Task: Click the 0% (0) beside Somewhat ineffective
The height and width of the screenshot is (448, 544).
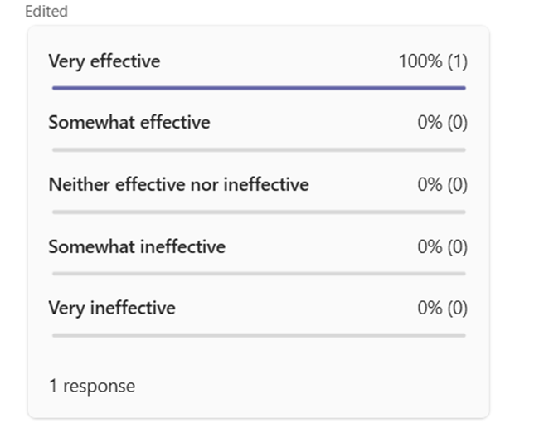Action: [x=443, y=246]
